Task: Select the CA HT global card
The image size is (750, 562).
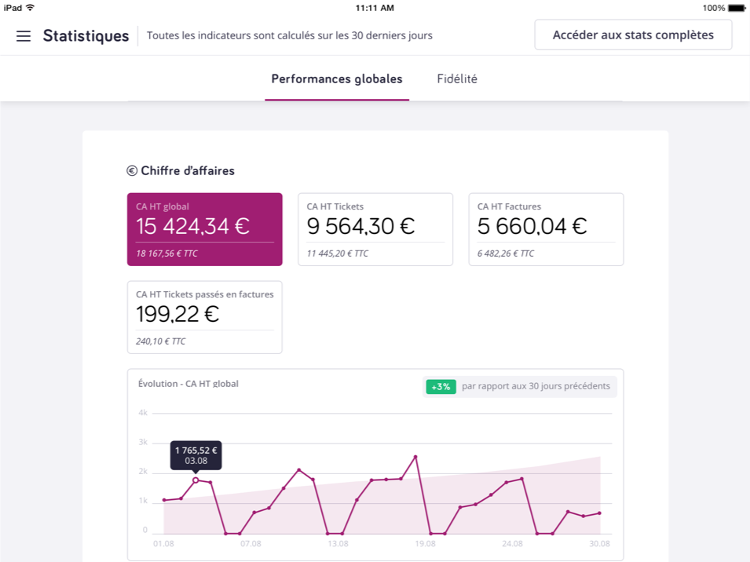Action: [x=204, y=228]
